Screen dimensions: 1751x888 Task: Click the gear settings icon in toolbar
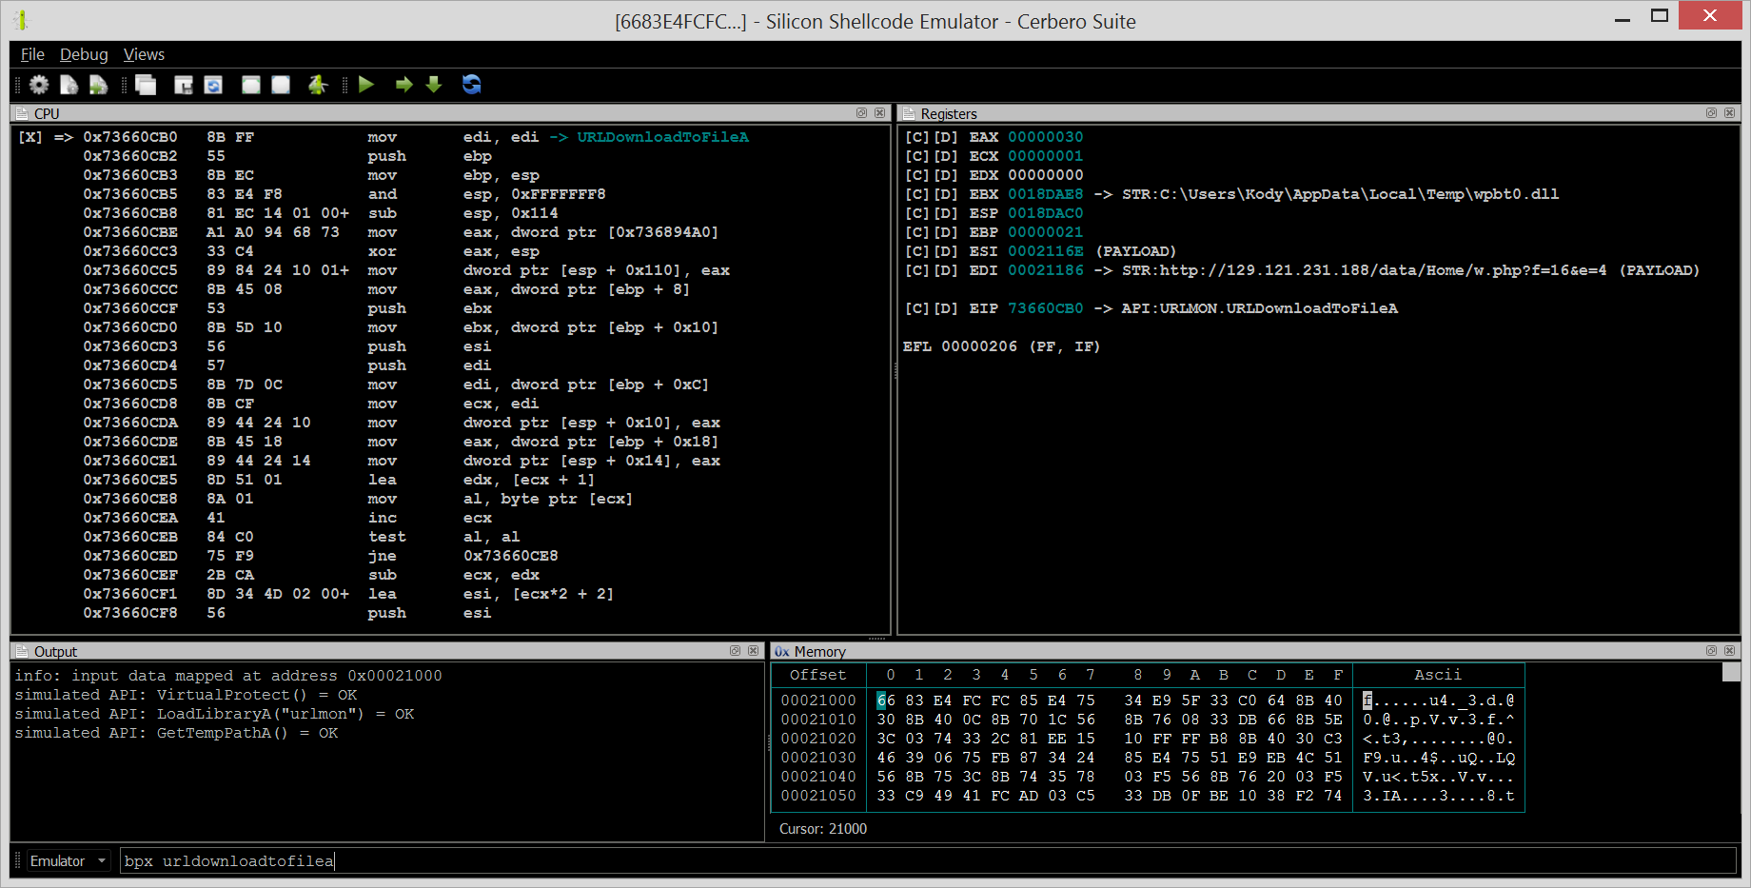(39, 85)
